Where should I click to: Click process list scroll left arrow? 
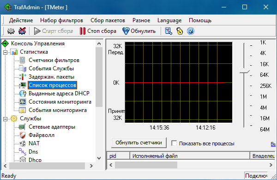111,165
